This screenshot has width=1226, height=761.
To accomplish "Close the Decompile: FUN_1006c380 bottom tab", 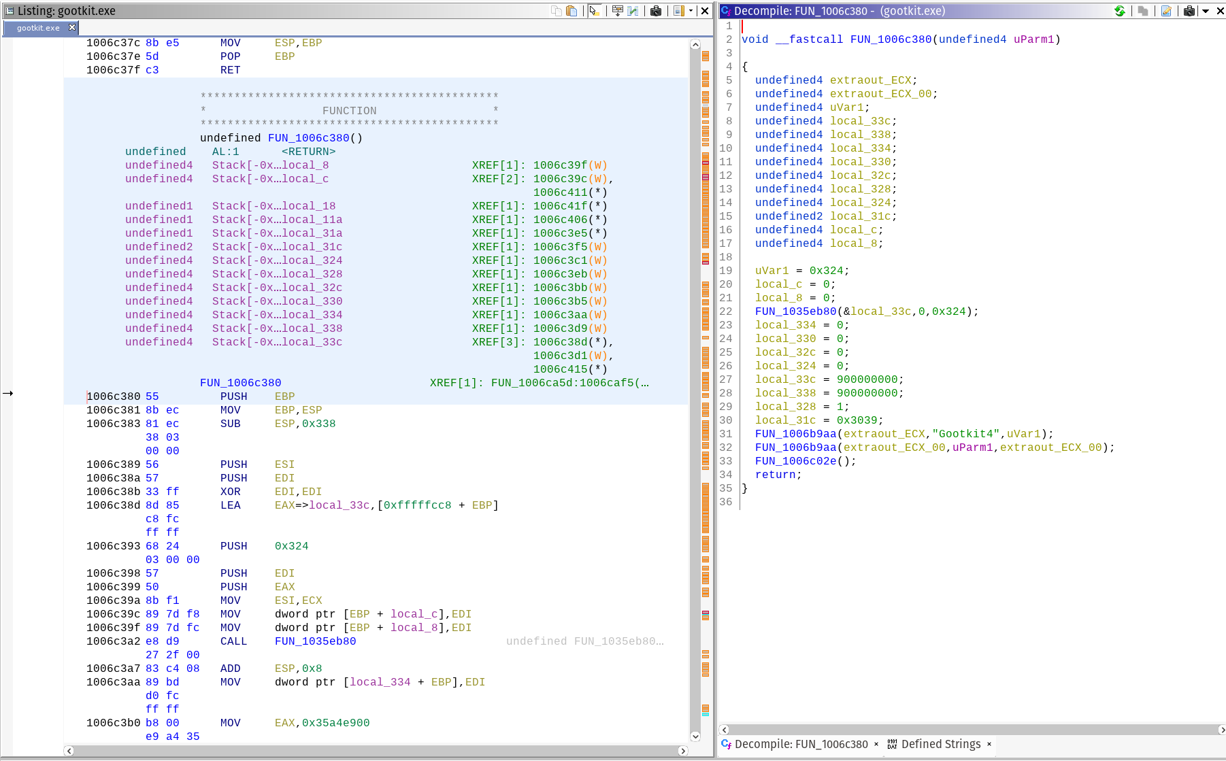I will [x=876, y=744].
